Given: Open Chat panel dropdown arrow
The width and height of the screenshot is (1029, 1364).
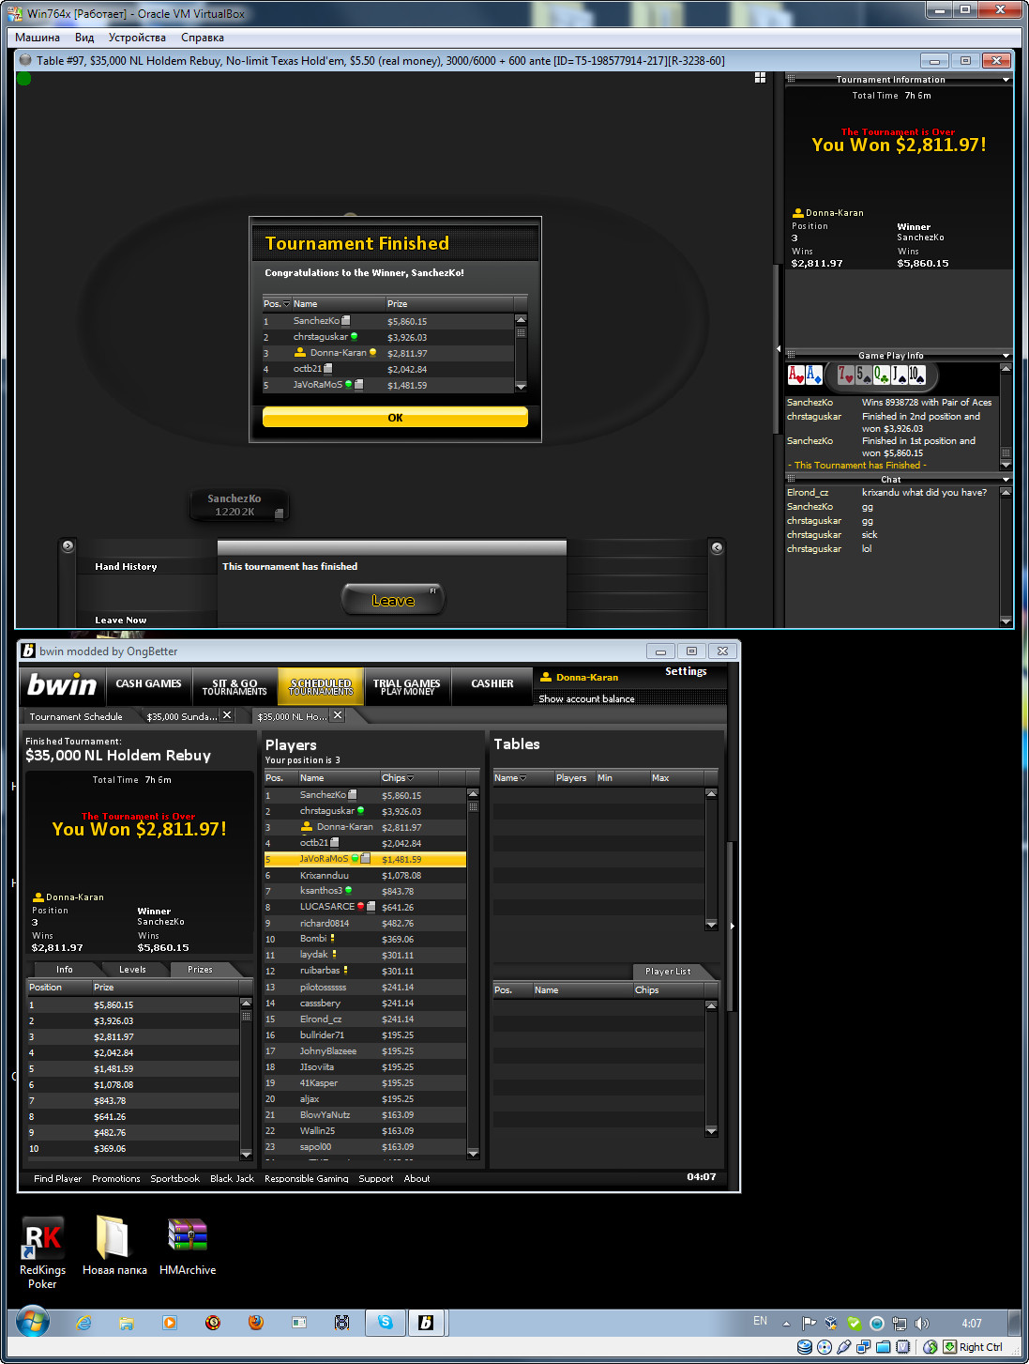Looking at the screenshot, I should (x=1006, y=480).
